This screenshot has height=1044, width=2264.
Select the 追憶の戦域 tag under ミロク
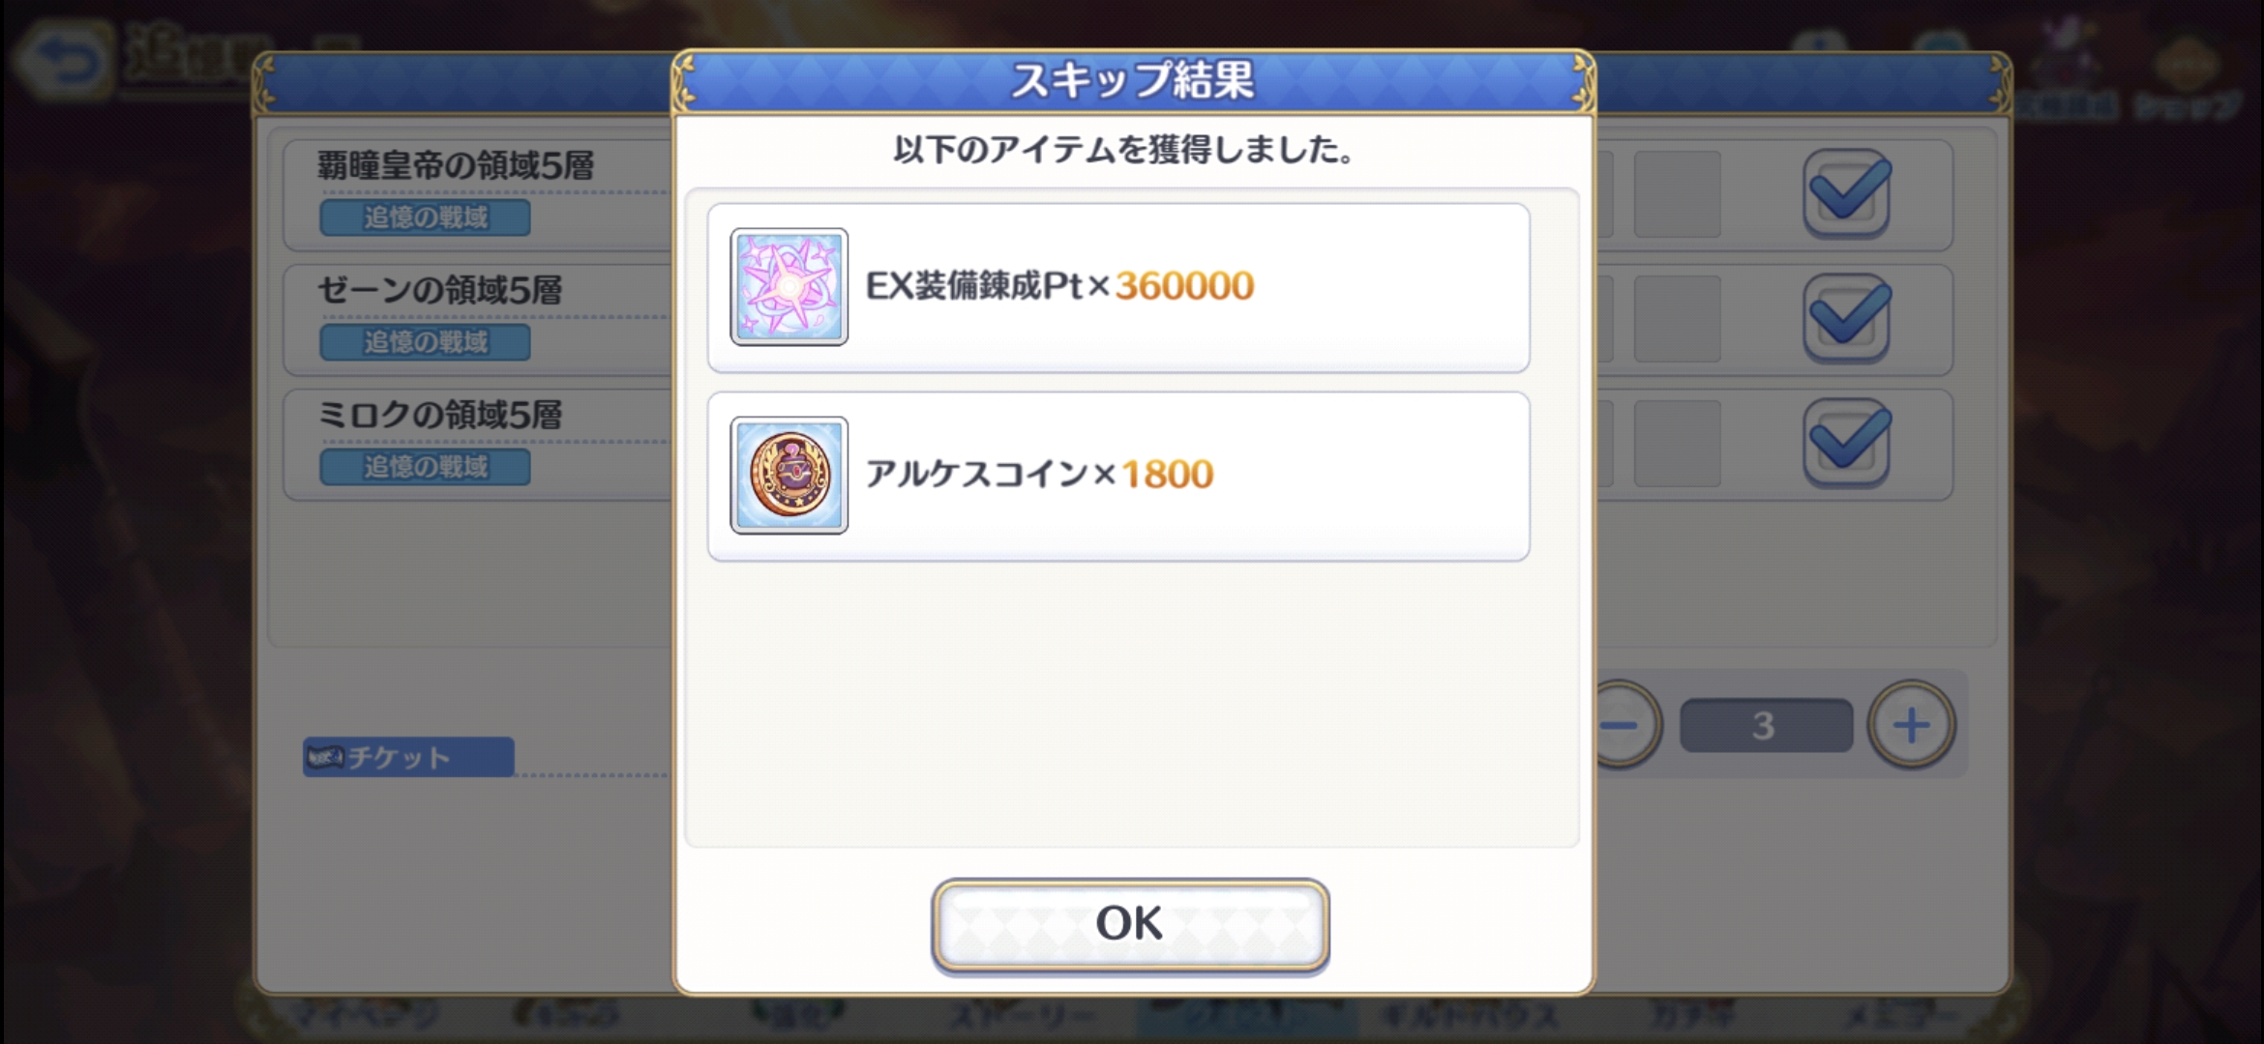(x=425, y=467)
